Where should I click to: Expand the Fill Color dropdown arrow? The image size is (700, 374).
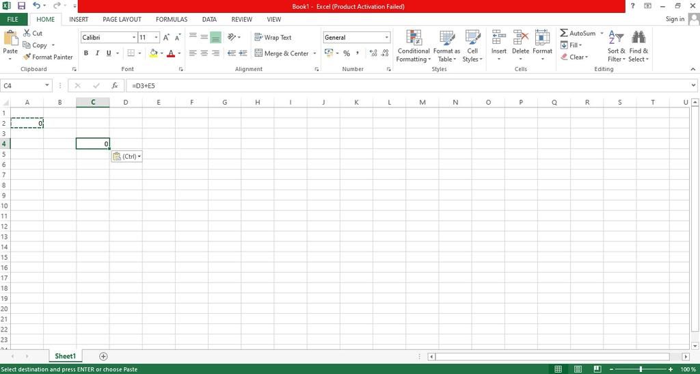coord(161,53)
